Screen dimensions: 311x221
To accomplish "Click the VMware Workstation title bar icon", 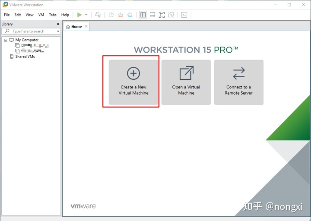I will (5, 5).
